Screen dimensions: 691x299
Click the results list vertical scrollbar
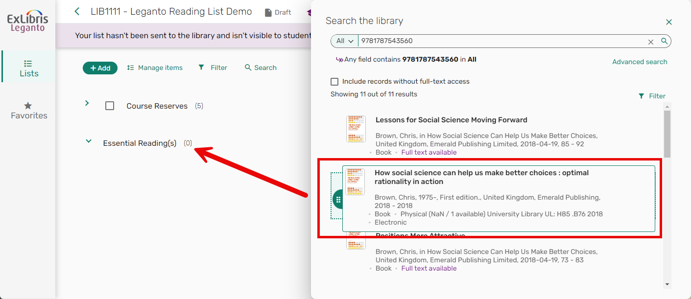(x=667, y=134)
